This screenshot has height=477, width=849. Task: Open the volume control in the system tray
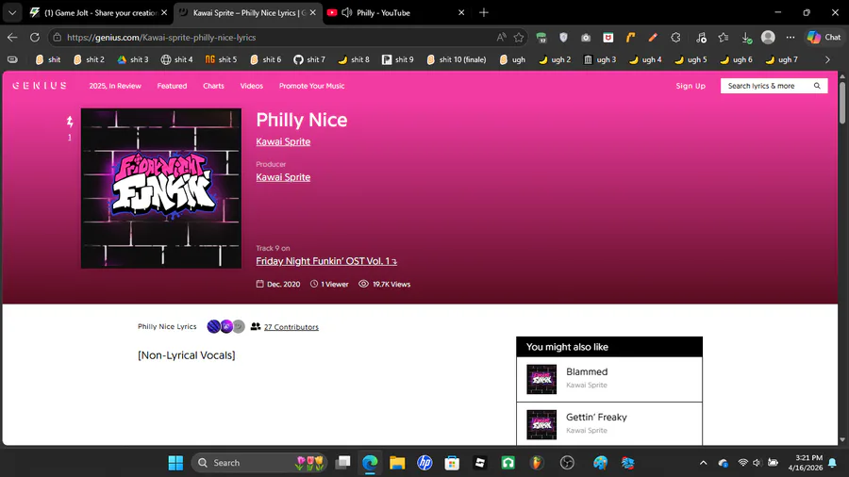tap(757, 463)
